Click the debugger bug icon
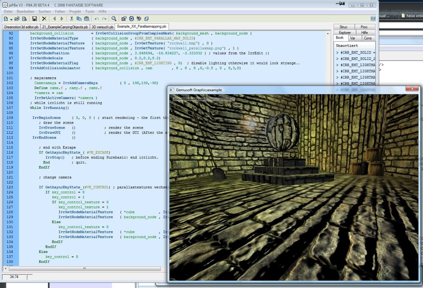This screenshot has height=288, width=423. point(139,19)
